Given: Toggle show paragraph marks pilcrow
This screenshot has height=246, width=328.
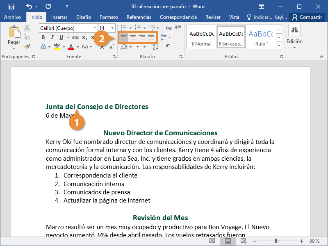Looking at the screenshot, I should (x=168, y=46).
